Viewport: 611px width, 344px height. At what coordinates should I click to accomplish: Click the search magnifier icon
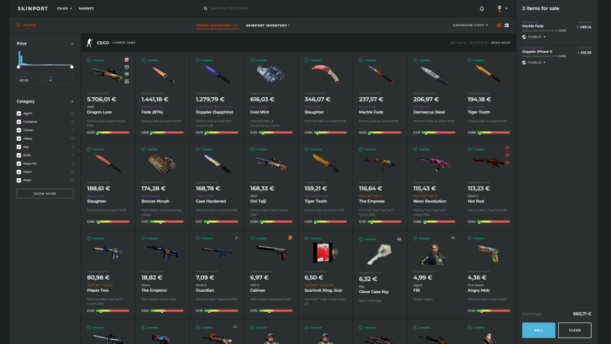click(206, 8)
